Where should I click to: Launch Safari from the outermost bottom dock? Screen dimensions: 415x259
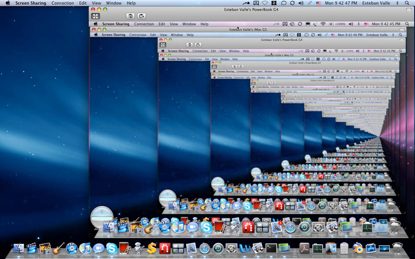(205, 249)
